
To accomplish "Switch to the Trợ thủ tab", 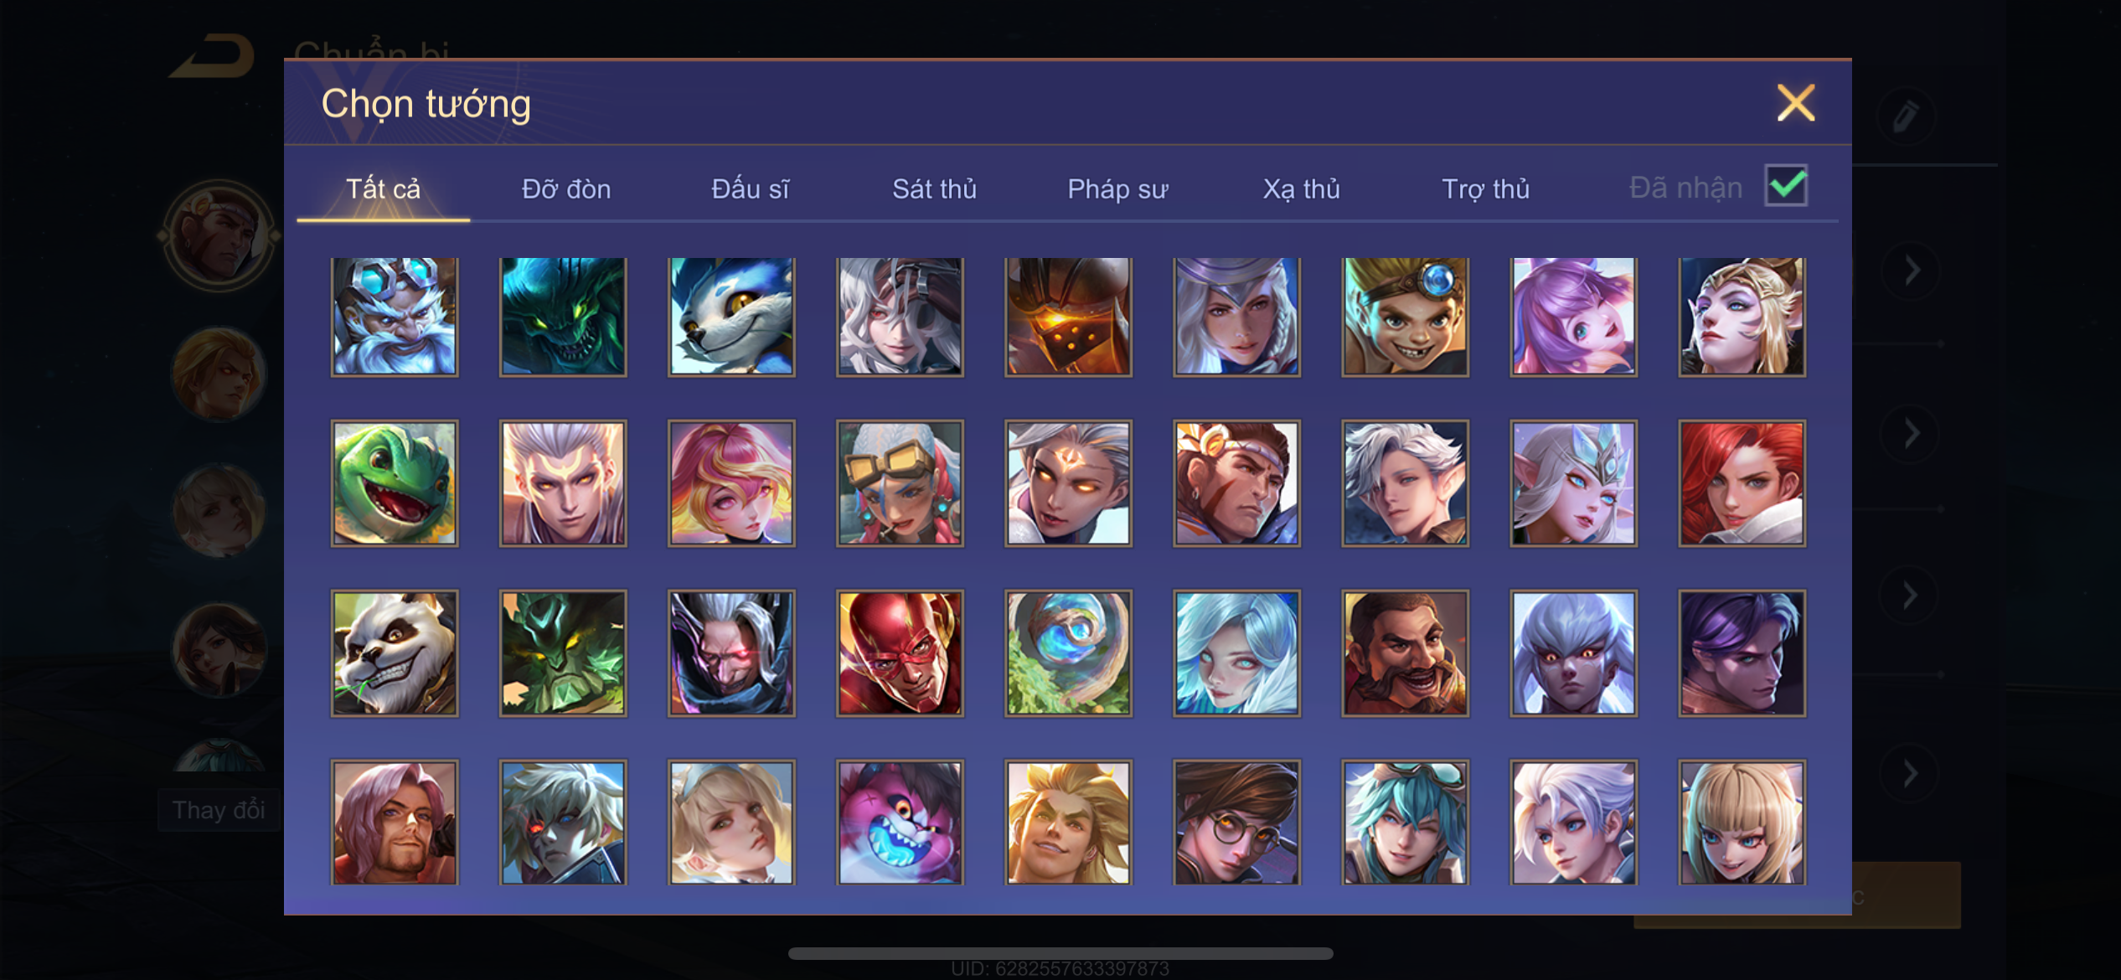I will coord(1485,188).
